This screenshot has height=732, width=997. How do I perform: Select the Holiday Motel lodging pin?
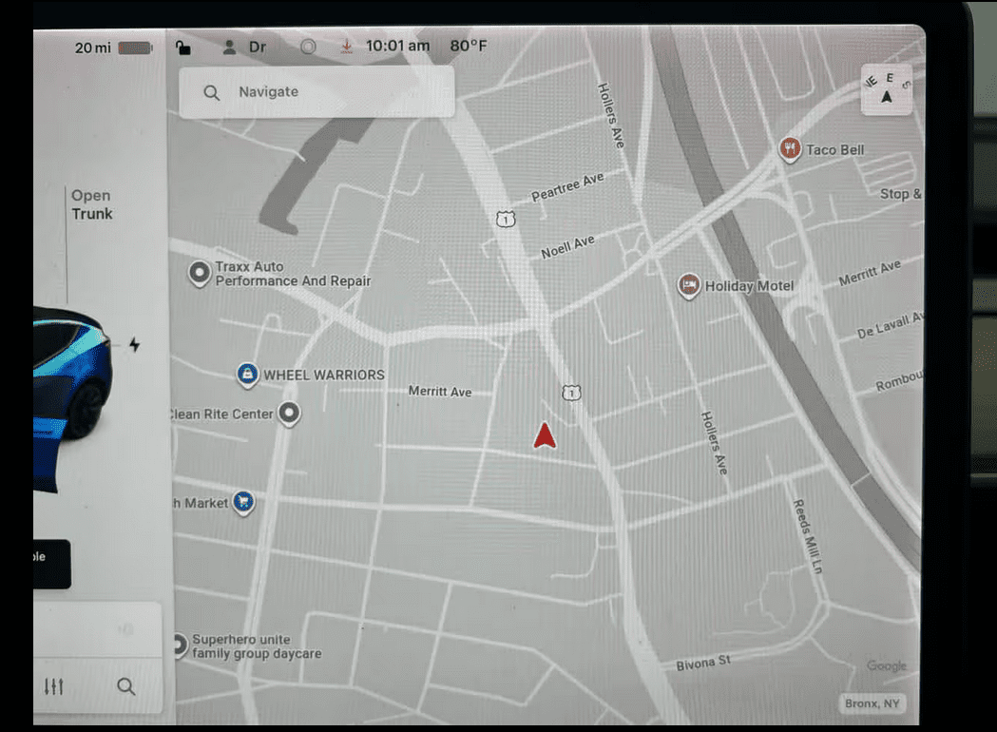[x=689, y=285]
